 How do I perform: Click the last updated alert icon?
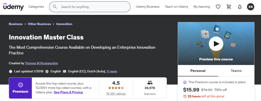[x=11, y=71]
